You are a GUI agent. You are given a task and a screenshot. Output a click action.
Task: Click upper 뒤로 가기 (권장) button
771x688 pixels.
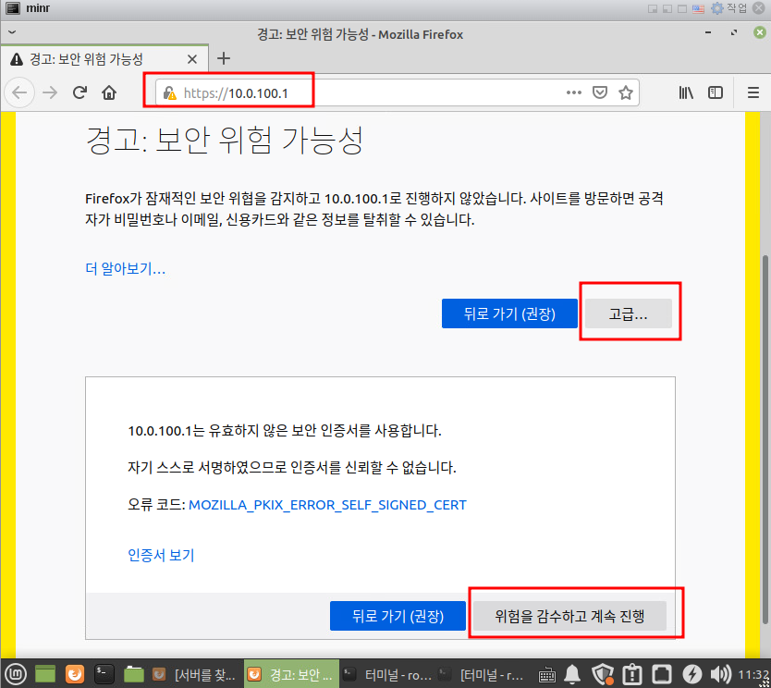[509, 313]
